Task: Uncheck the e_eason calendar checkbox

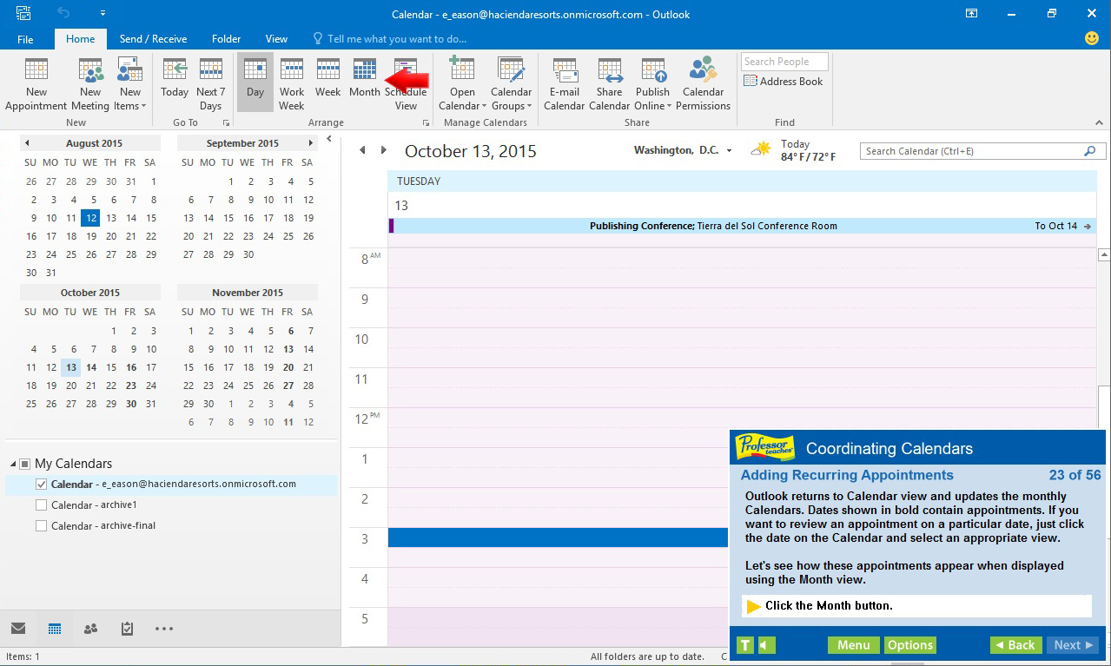Action: coord(41,485)
